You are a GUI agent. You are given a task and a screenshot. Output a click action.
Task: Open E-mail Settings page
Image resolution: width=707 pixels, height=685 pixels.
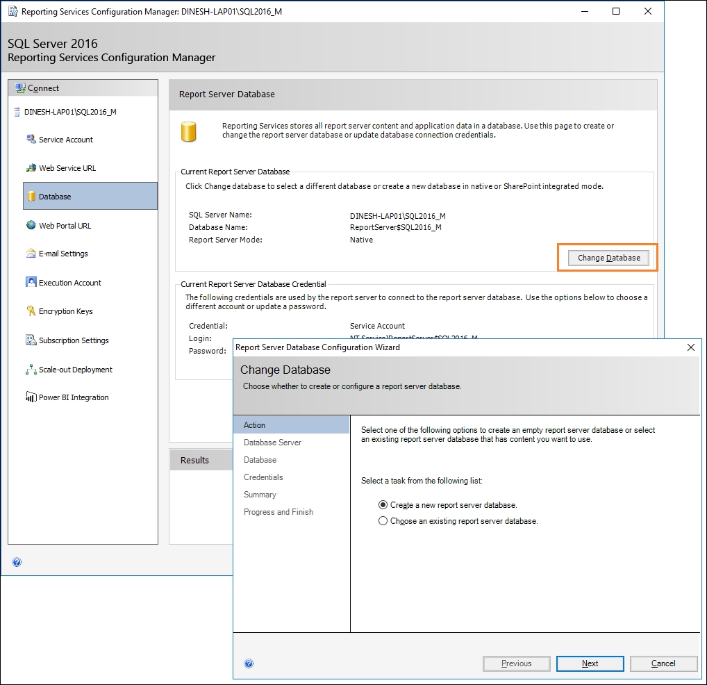click(x=63, y=254)
